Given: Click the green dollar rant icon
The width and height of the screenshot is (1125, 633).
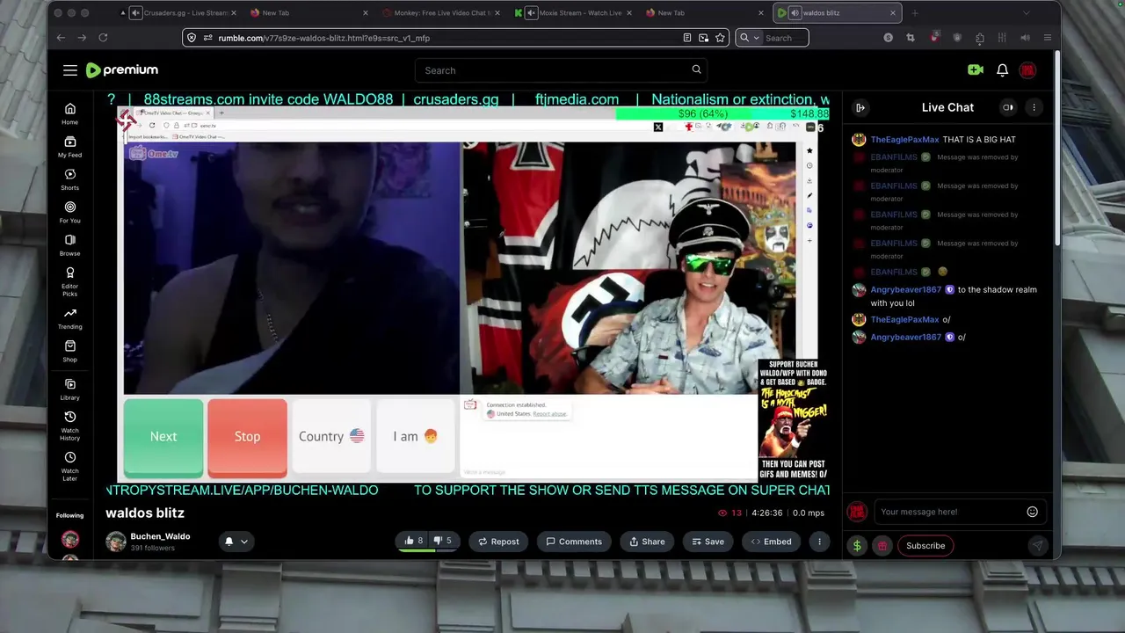Looking at the screenshot, I should pyautogui.click(x=857, y=546).
